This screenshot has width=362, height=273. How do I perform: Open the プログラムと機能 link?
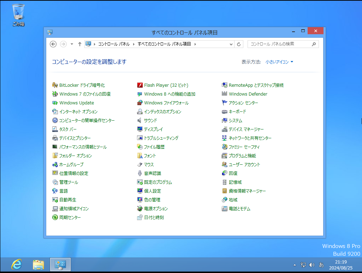coord(242,156)
